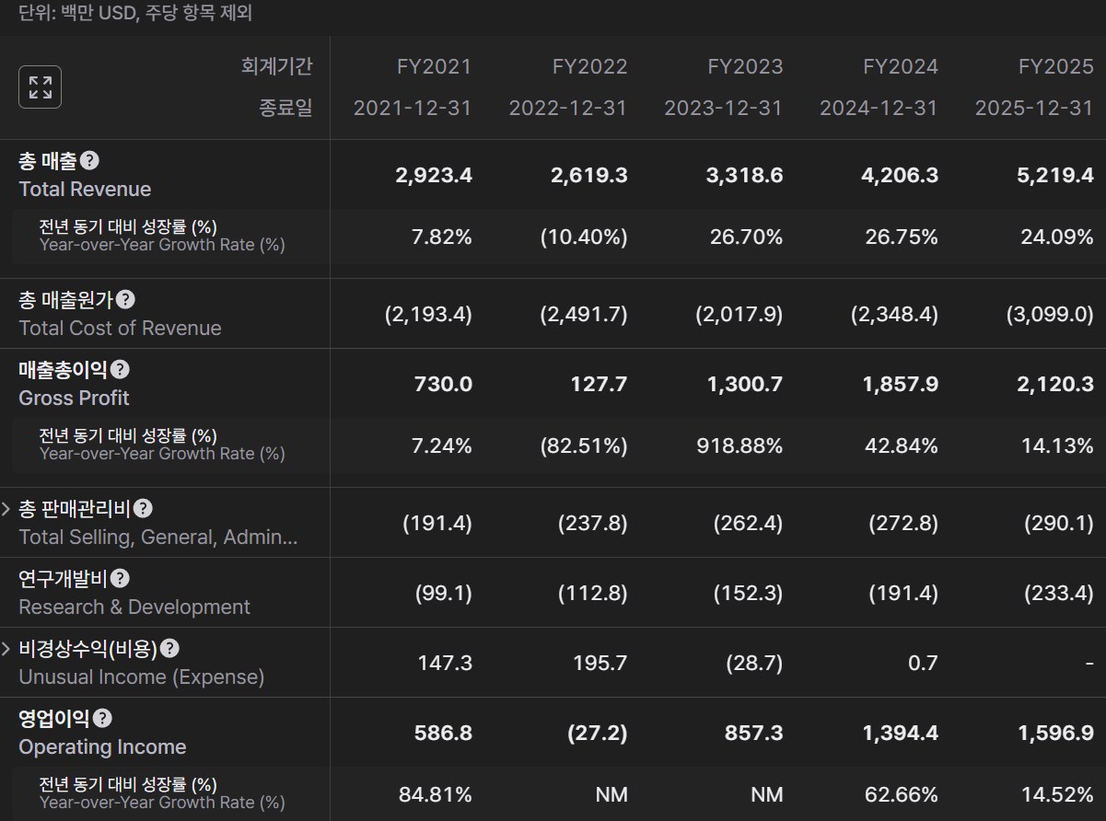Click the FY2025 column header
The image size is (1106, 821).
click(x=1055, y=66)
